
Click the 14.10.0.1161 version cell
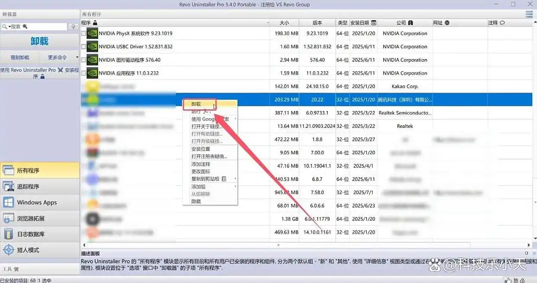pos(317,232)
